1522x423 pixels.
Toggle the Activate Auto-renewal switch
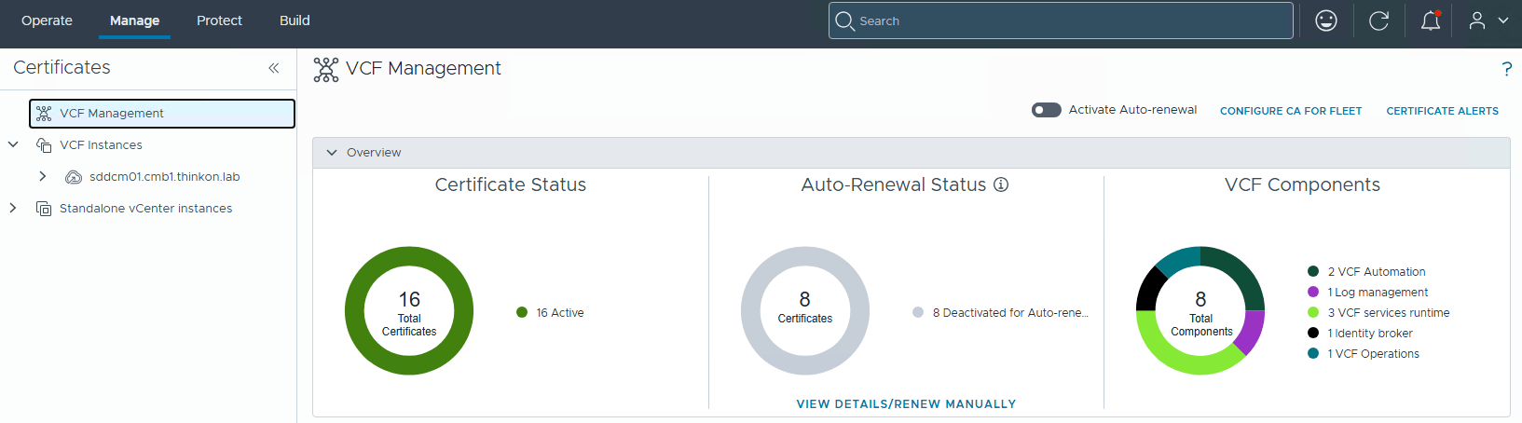tap(1047, 110)
